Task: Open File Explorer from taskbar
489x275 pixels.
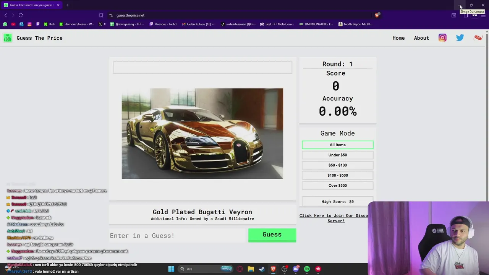Action: (251, 269)
